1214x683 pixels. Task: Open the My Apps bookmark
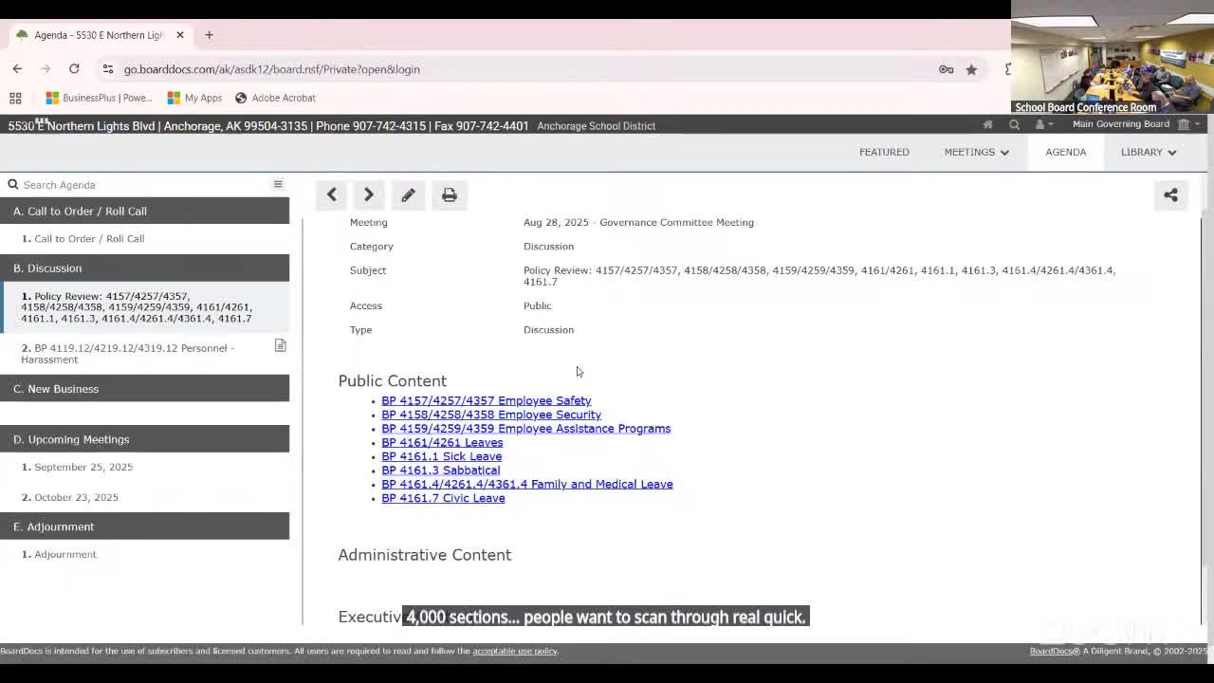194,98
